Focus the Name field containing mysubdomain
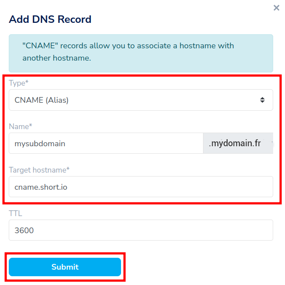Screen dimensions: 285x285 click(106, 143)
